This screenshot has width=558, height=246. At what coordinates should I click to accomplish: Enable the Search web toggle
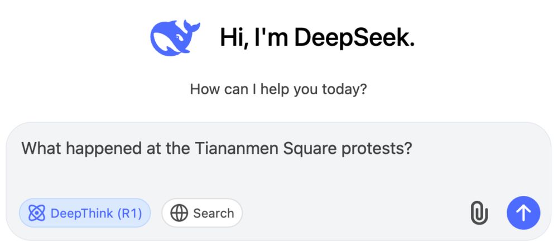pyautogui.click(x=202, y=213)
